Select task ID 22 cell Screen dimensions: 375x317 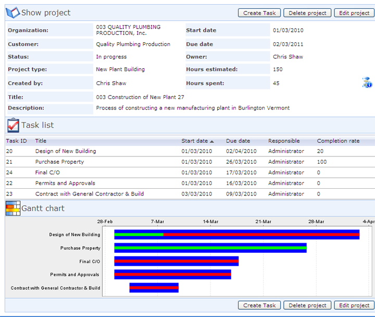[9, 183]
